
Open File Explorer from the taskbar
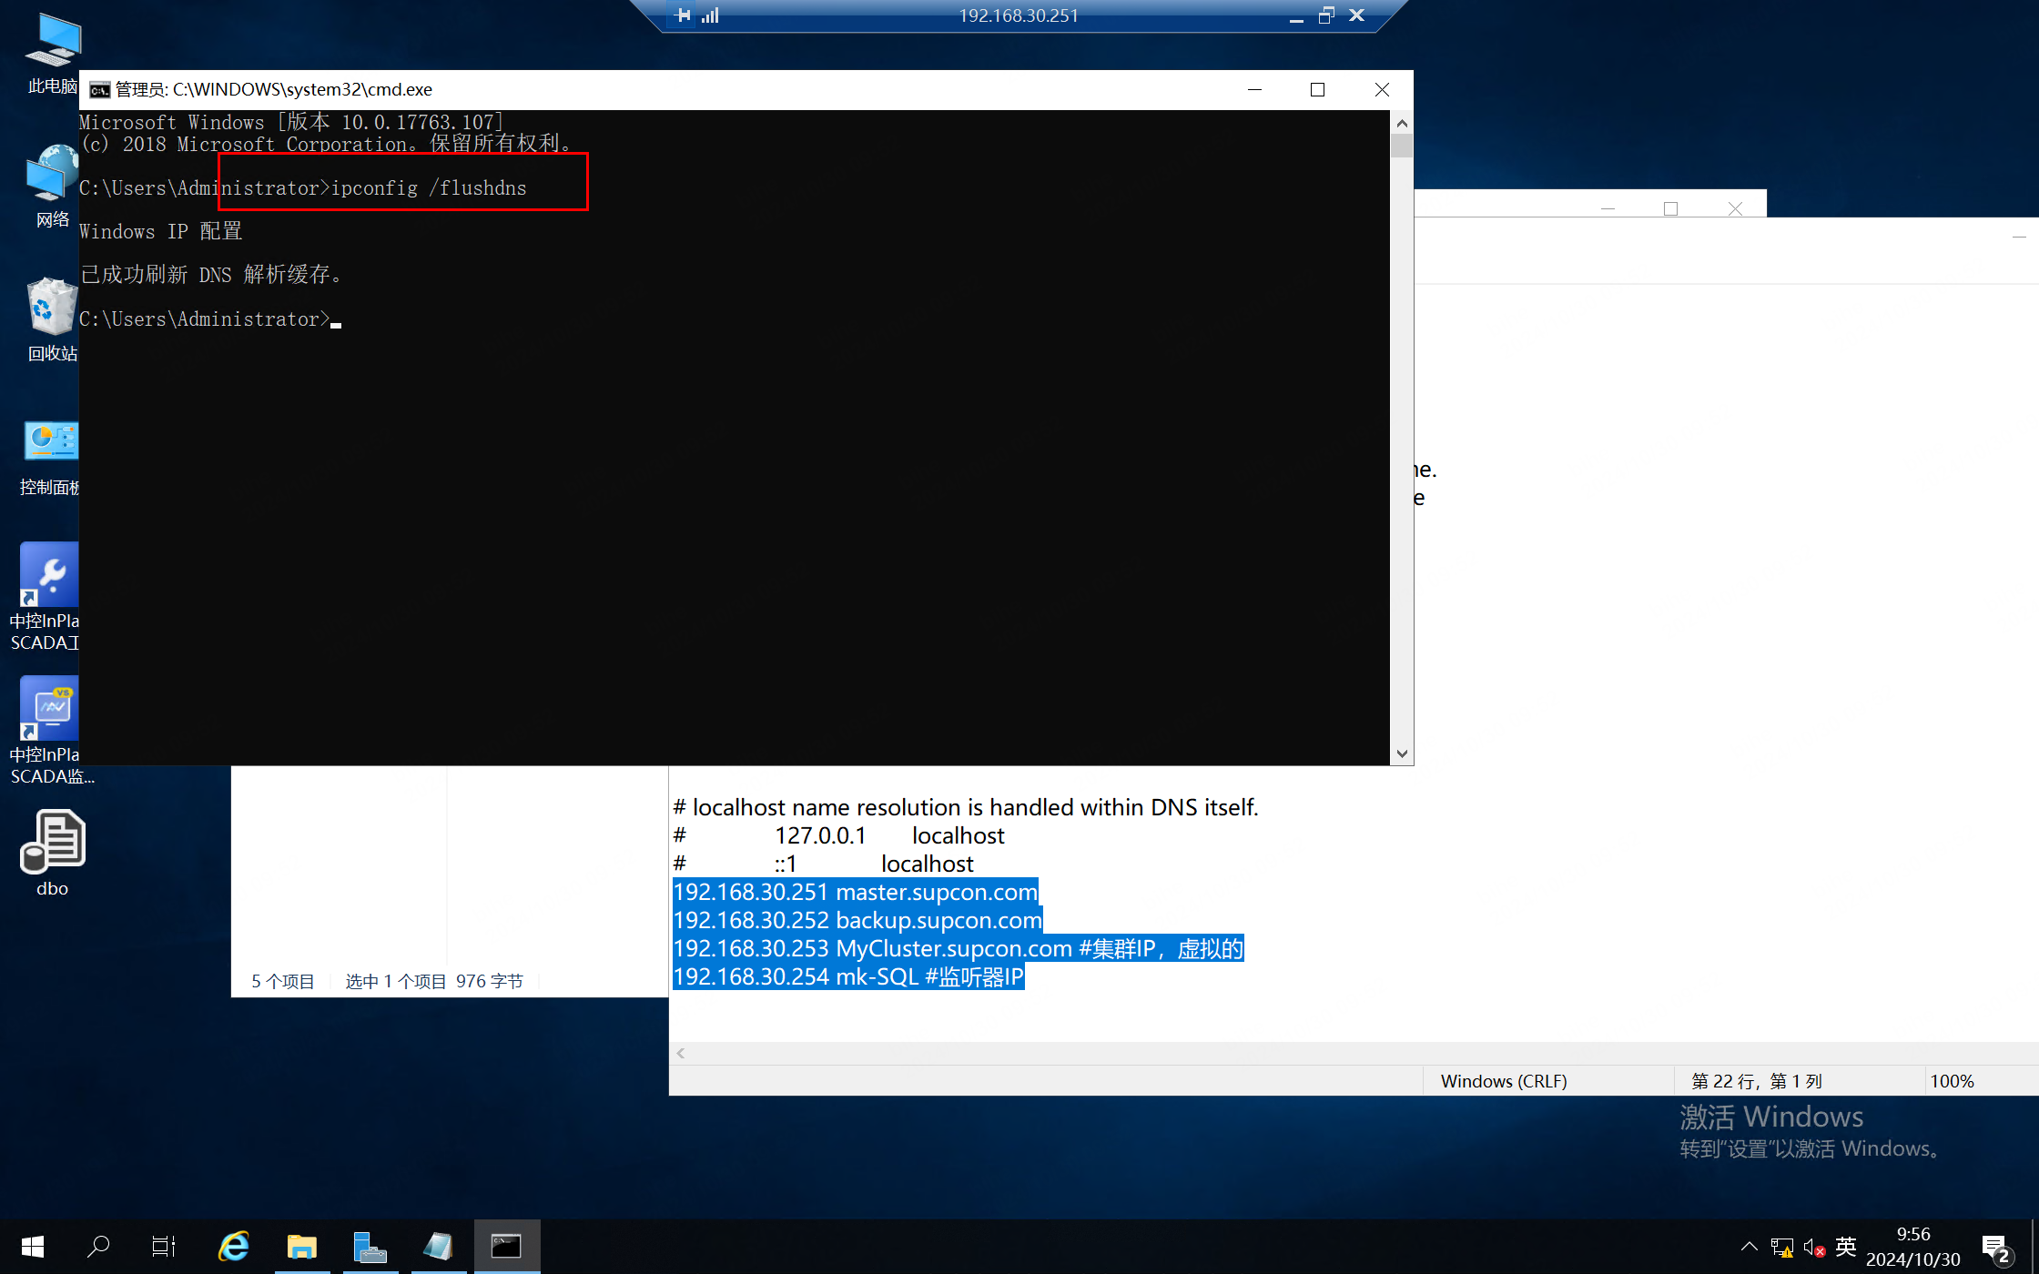point(301,1246)
